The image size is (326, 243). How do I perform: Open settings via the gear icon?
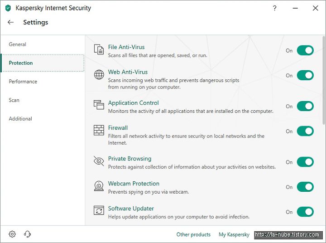12,234
